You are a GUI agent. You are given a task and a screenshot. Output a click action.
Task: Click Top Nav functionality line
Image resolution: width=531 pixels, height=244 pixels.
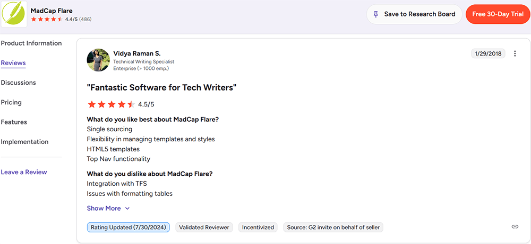point(118,159)
